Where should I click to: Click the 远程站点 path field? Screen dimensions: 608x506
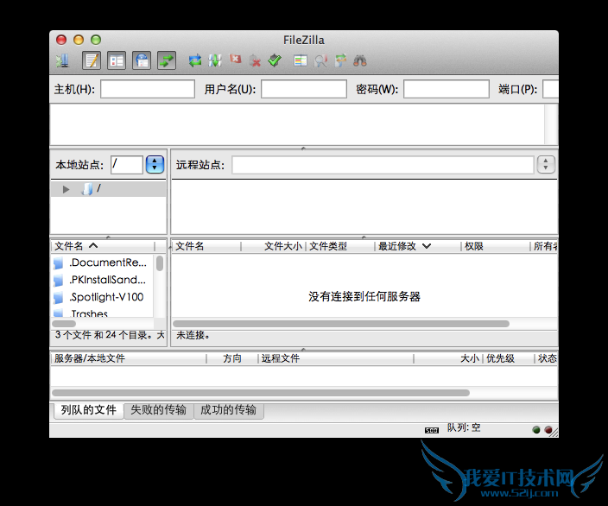coord(383,165)
